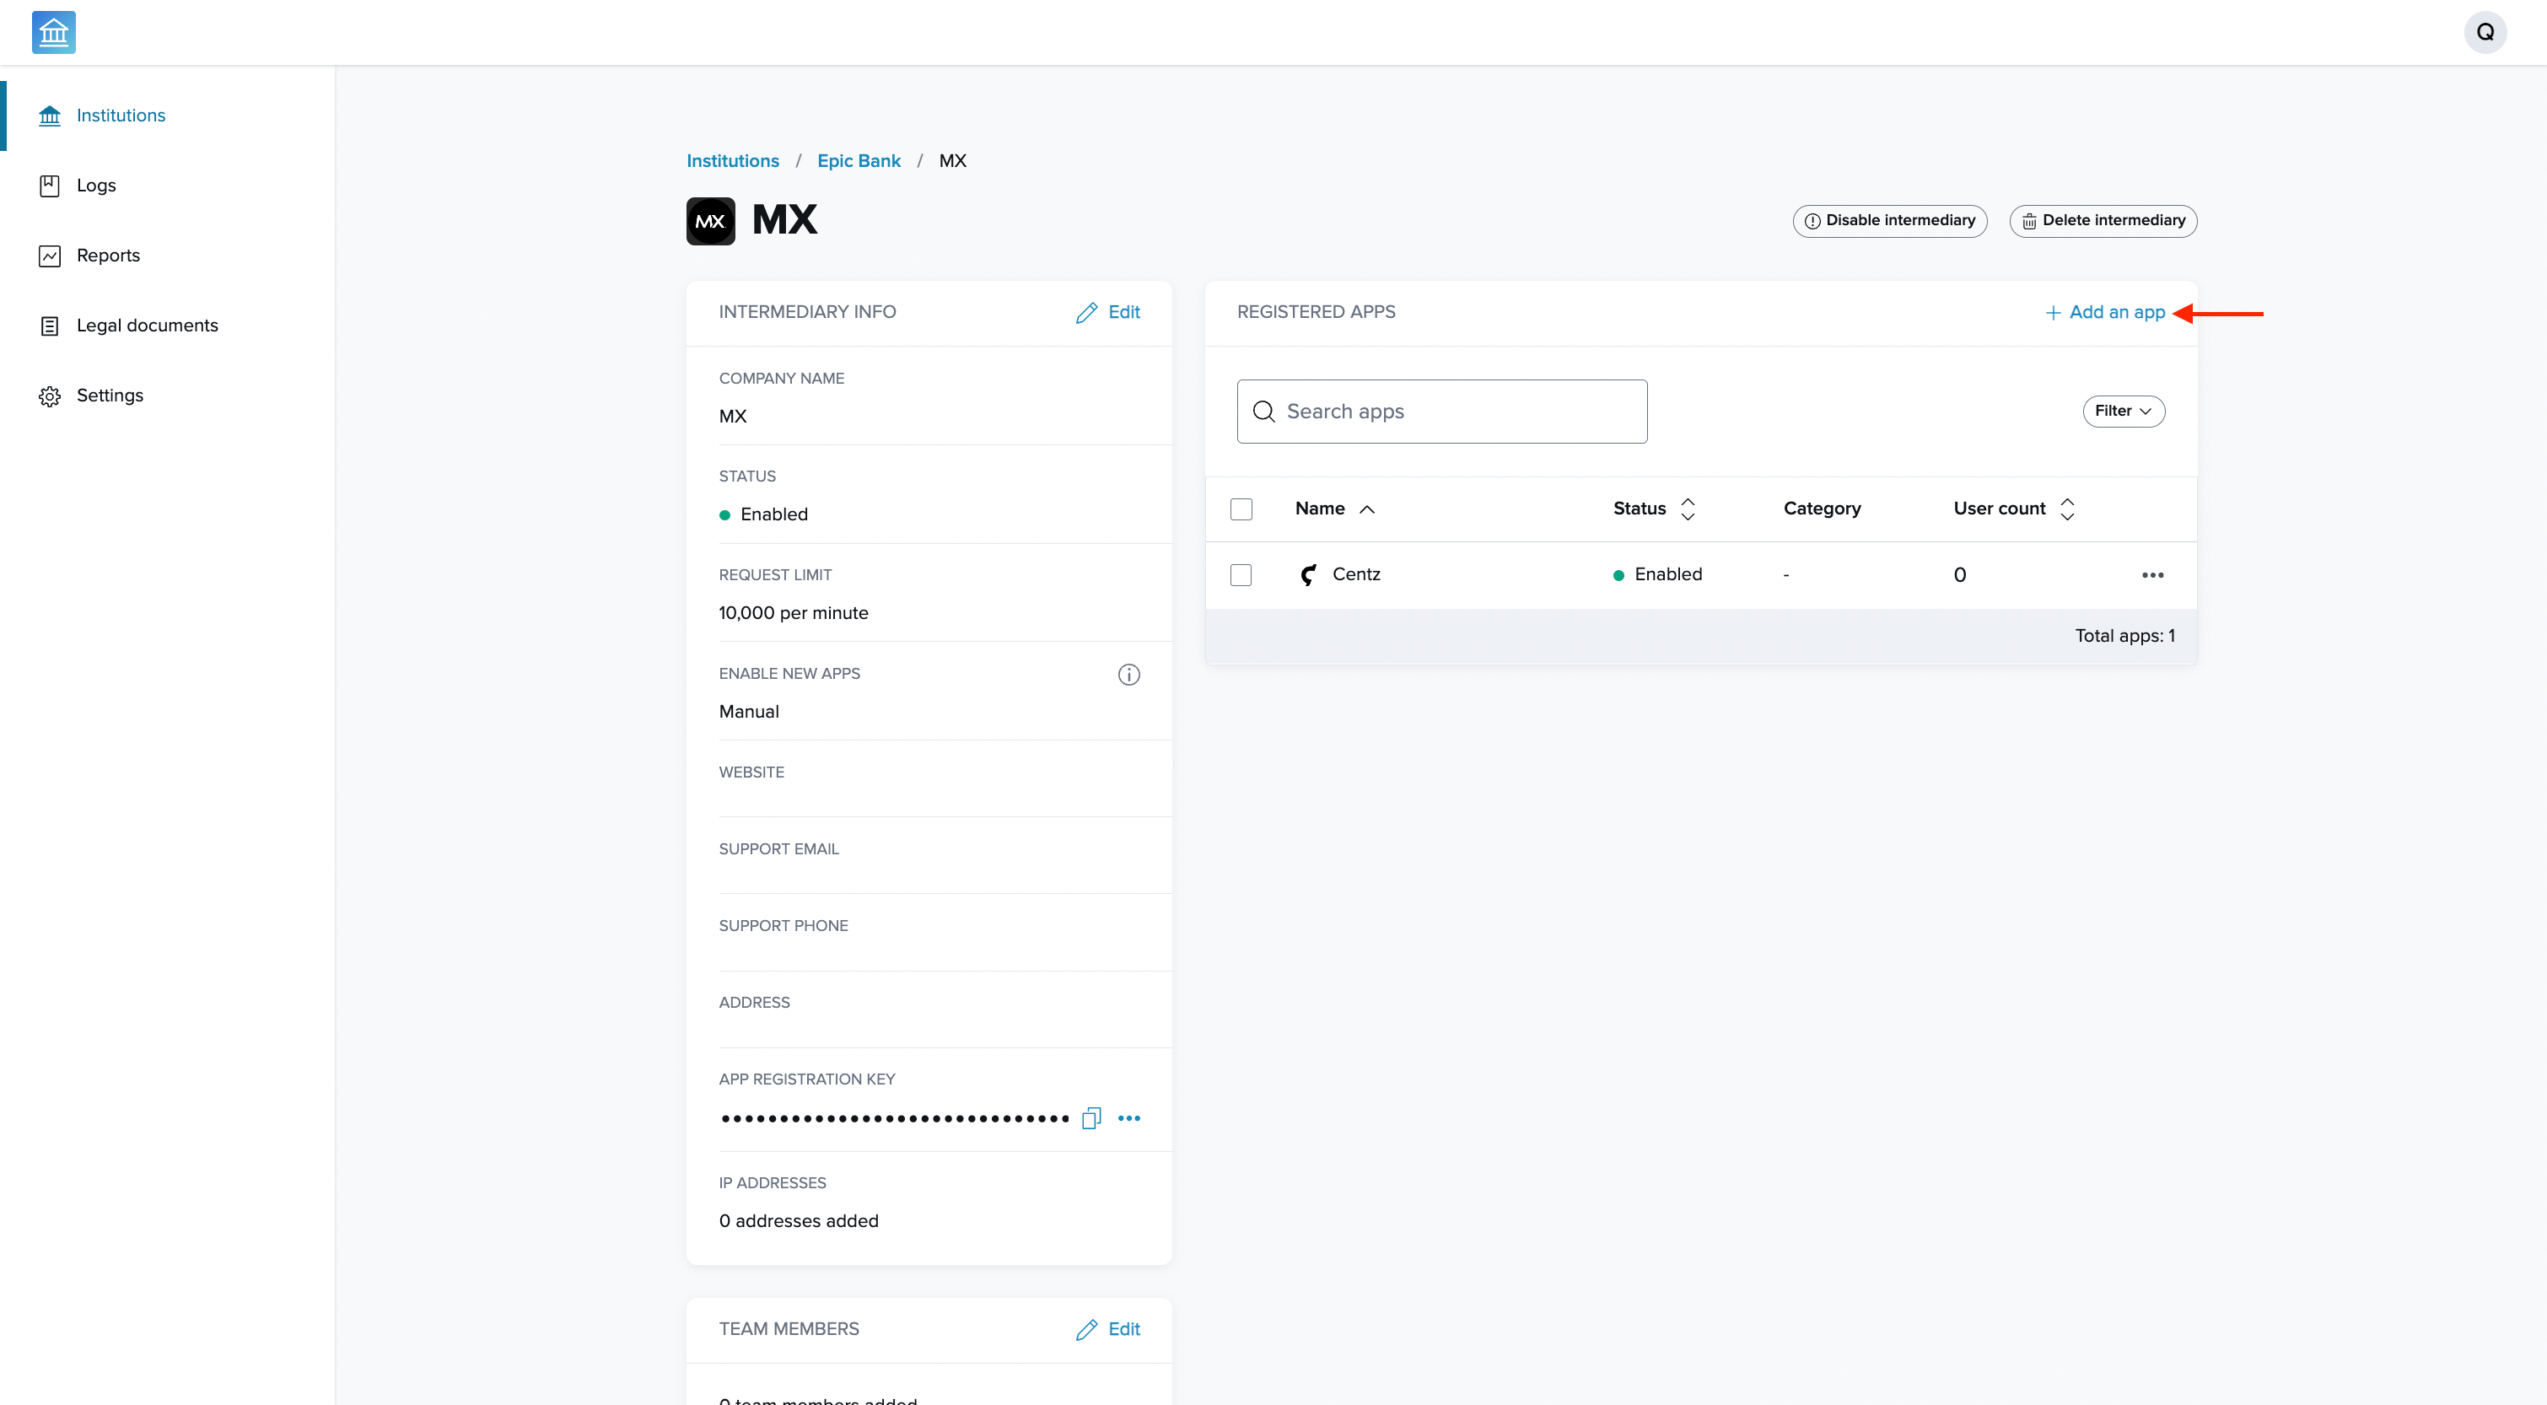Click the Centz app logo icon
This screenshot has height=1405, width=2547.
[1308, 574]
